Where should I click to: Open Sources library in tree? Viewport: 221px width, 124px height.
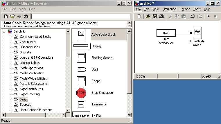(25, 105)
